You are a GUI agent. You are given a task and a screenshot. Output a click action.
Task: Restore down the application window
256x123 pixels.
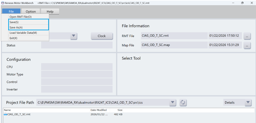click(243, 3)
